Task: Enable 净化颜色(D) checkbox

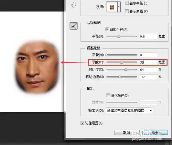Action: point(108,96)
